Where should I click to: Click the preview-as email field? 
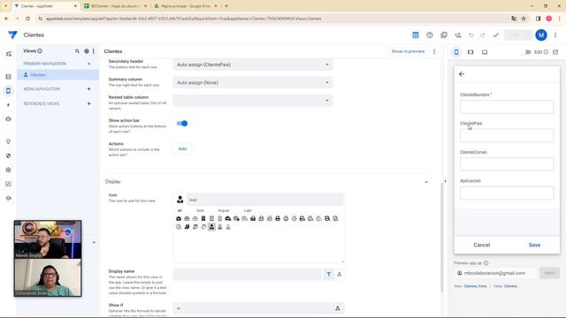[495, 273]
